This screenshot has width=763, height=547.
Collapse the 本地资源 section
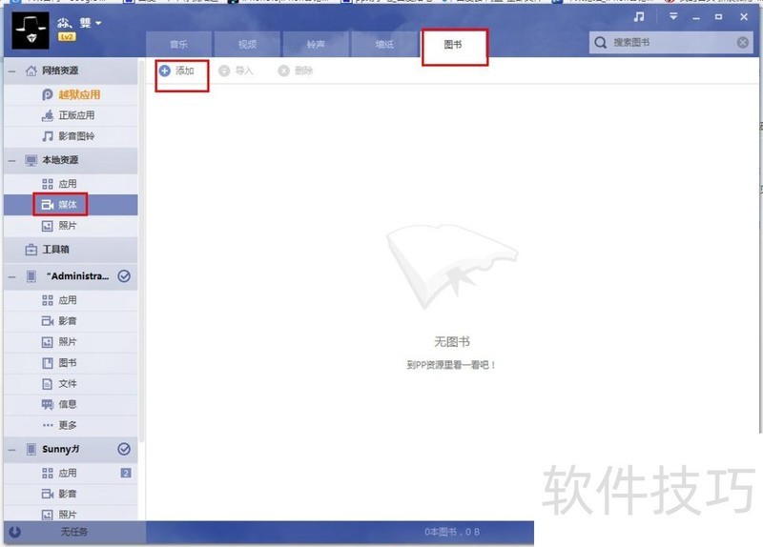(x=11, y=161)
